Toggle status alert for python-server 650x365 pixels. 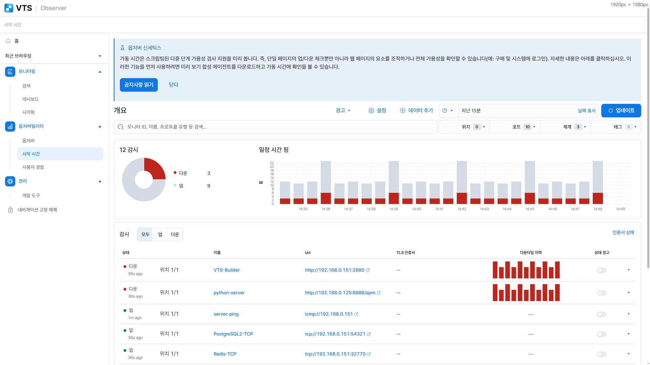(x=602, y=293)
